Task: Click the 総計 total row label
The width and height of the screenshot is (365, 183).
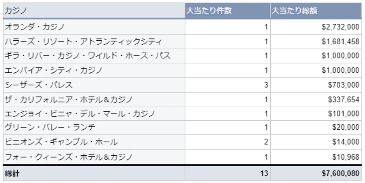Action: [x=12, y=173]
